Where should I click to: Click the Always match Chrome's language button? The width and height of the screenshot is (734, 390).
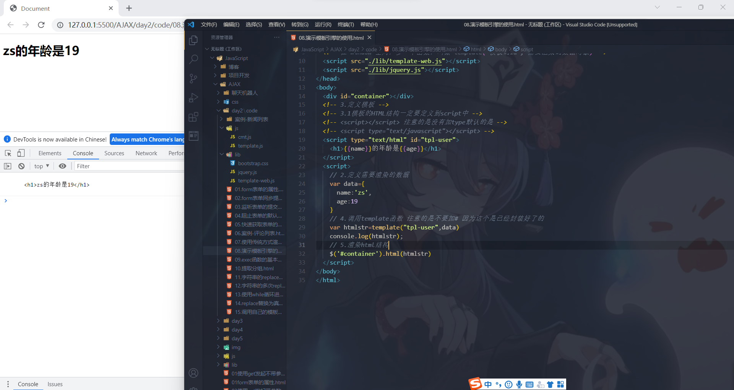tap(147, 139)
